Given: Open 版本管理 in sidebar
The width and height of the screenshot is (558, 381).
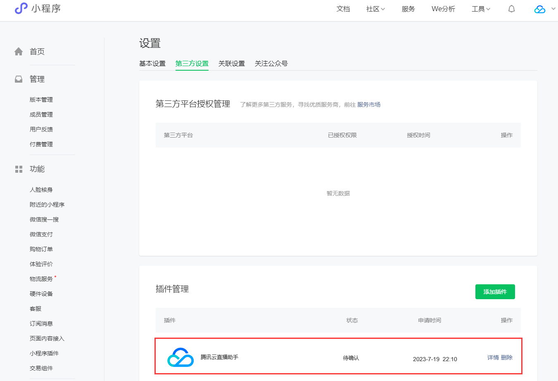Looking at the screenshot, I should (x=41, y=100).
